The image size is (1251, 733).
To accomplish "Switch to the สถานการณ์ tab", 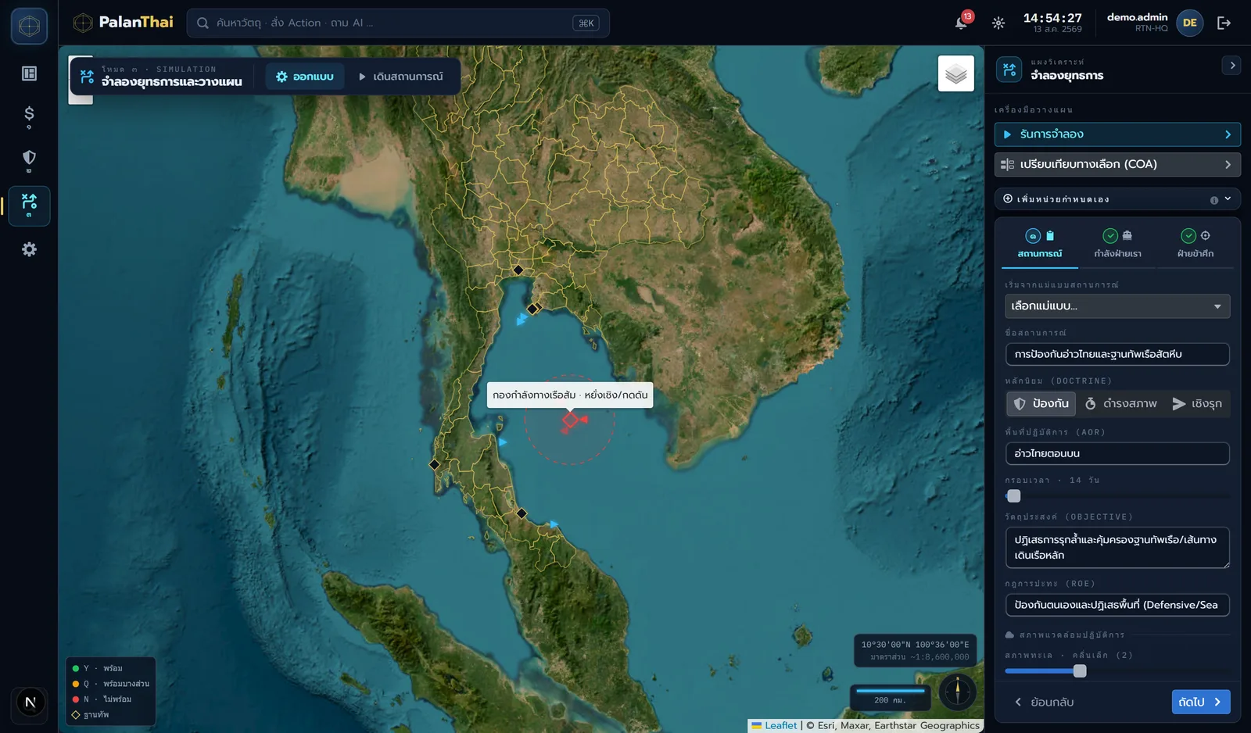I will coord(1039,244).
